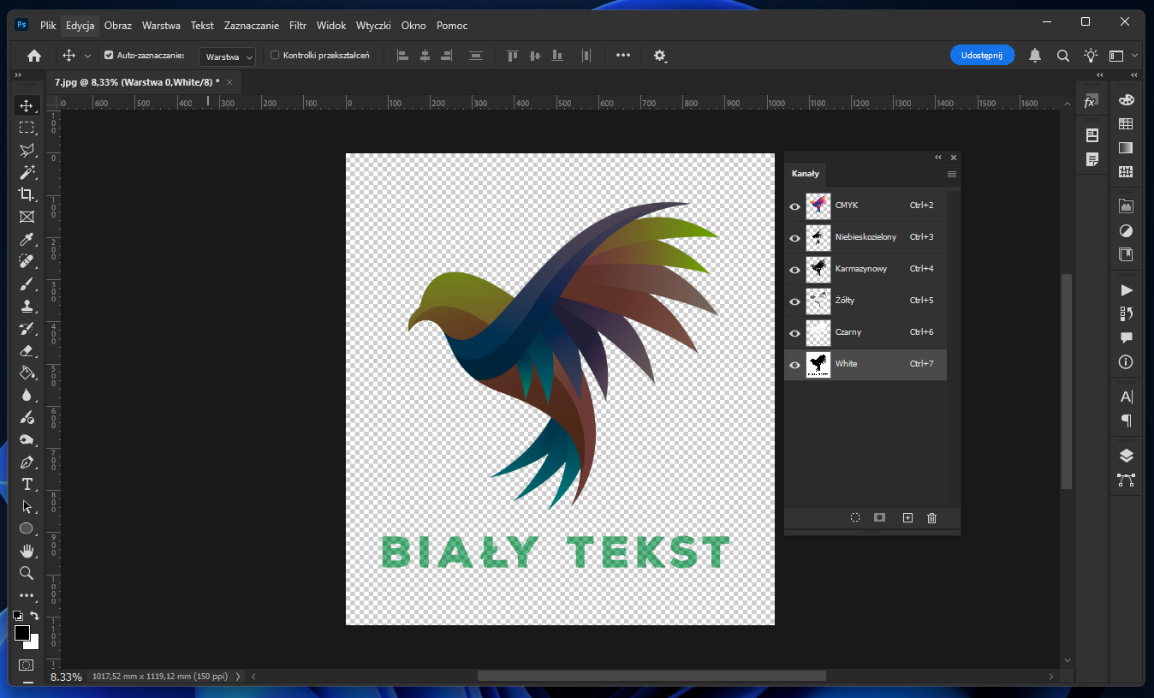Viewport: 1154px width, 698px height.
Task: Hide the Żółty channel visibility eye
Action: click(794, 301)
